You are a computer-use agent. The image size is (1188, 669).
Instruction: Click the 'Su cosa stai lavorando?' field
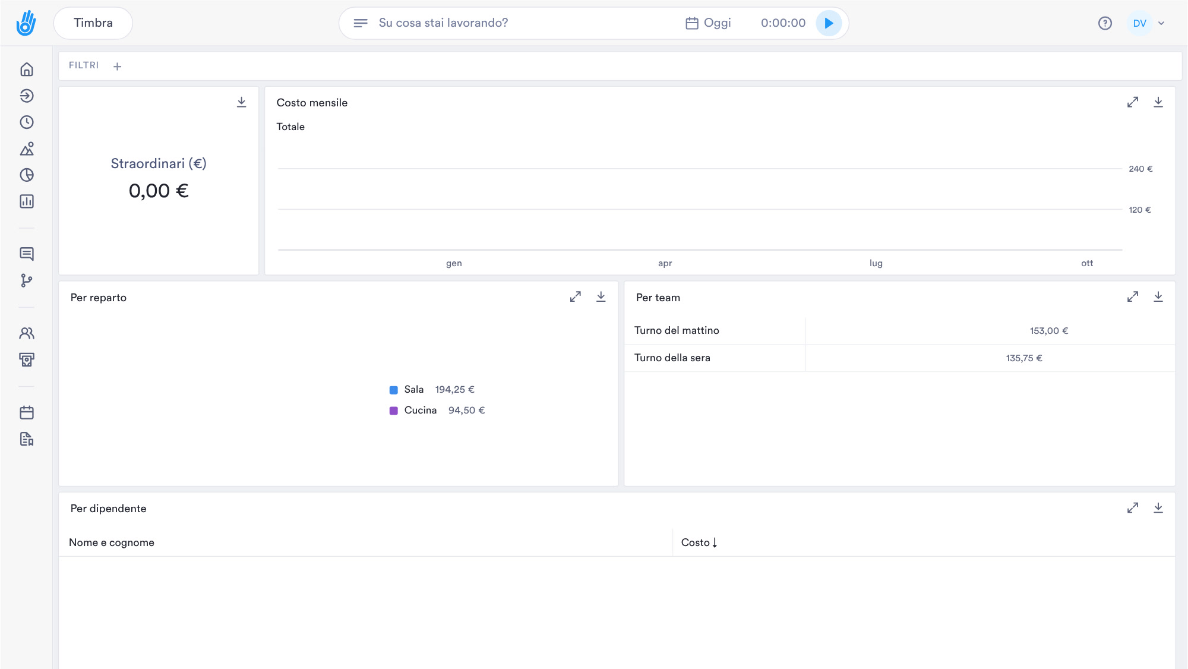pos(443,23)
